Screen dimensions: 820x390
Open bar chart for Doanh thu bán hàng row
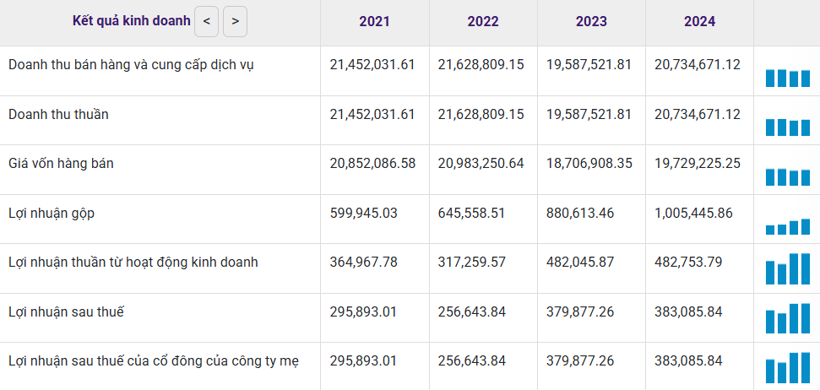pyautogui.click(x=787, y=78)
